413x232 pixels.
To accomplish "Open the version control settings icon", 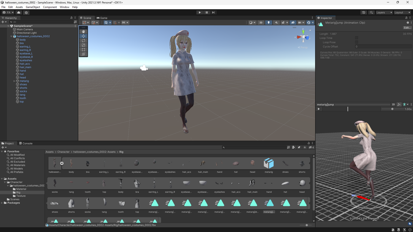I will pyautogui.click(x=26, y=12).
